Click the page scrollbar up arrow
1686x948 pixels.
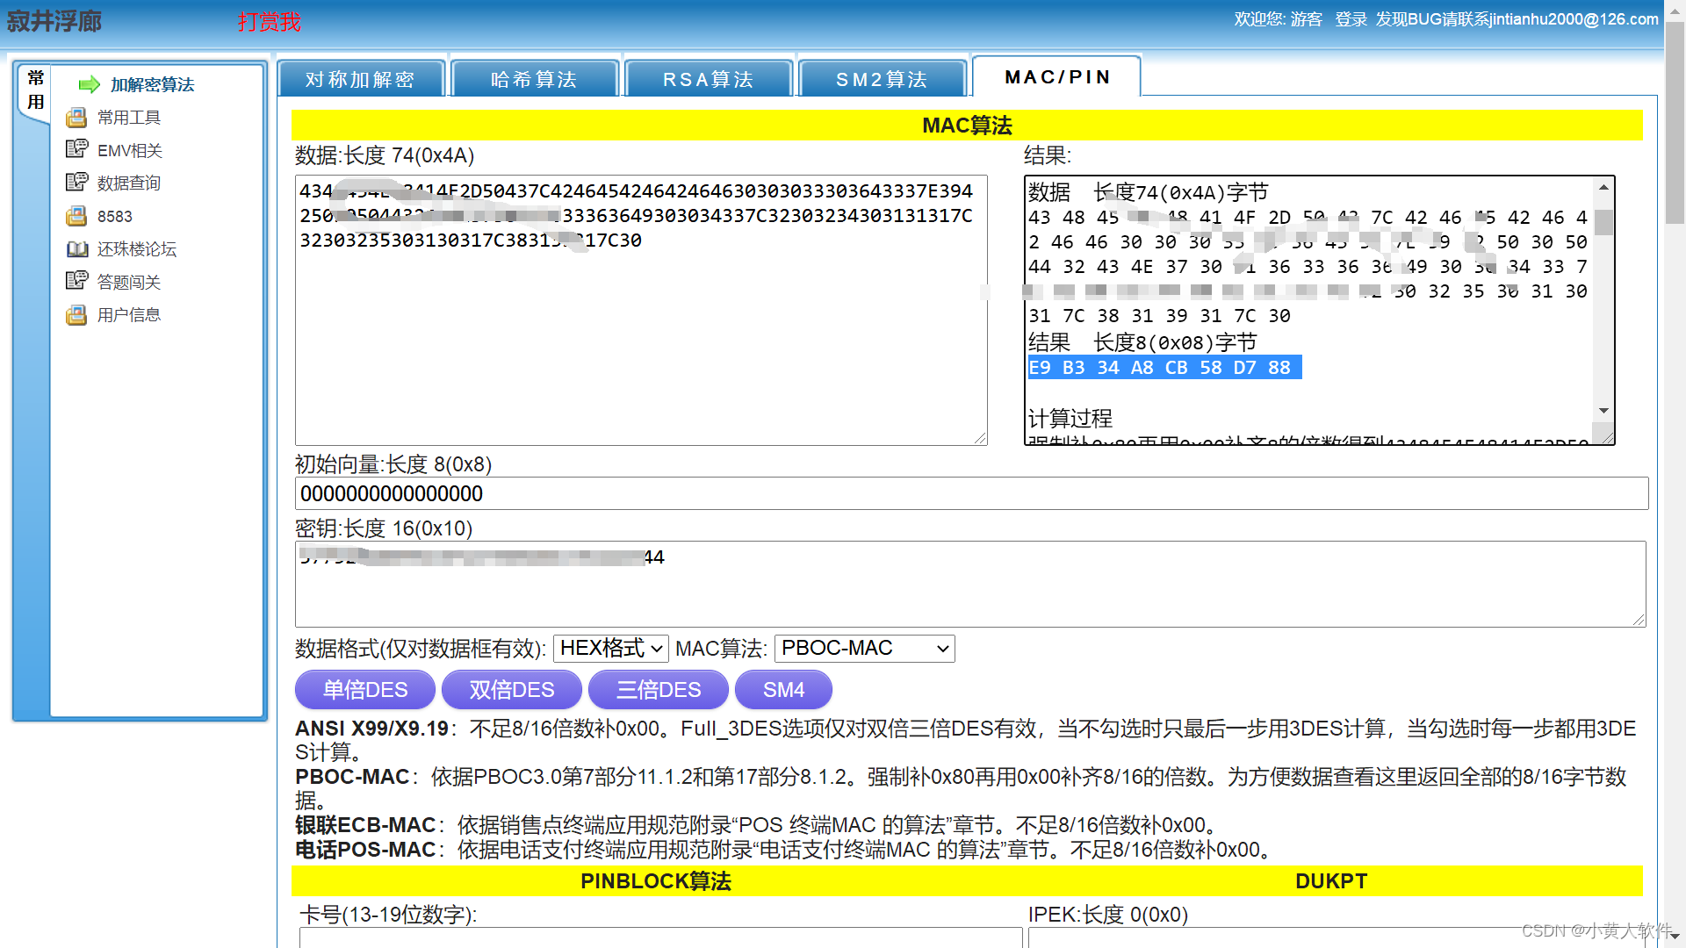tap(1675, 10)
